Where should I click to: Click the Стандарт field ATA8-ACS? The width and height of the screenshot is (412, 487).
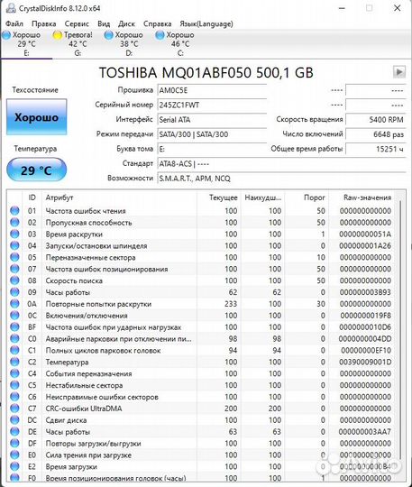coord(281,163)
